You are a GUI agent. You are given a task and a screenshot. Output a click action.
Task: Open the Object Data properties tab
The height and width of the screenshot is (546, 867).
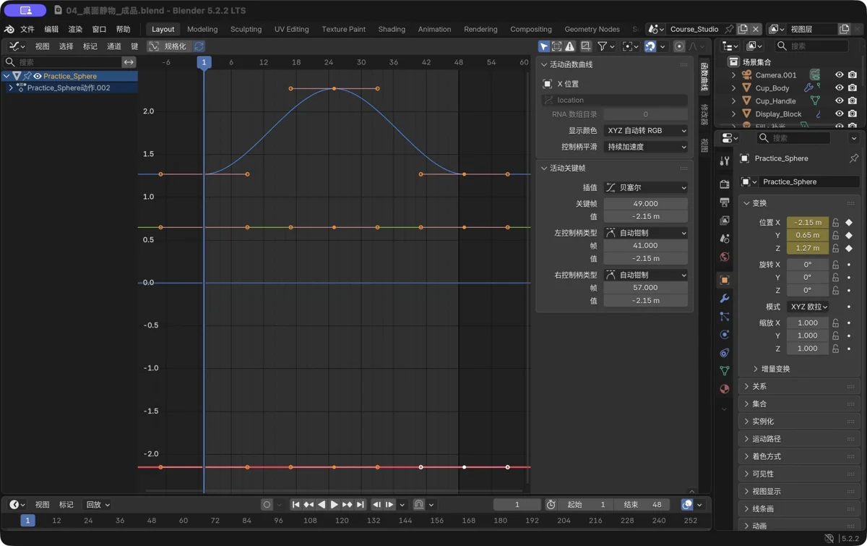click(x=725, y=370)
